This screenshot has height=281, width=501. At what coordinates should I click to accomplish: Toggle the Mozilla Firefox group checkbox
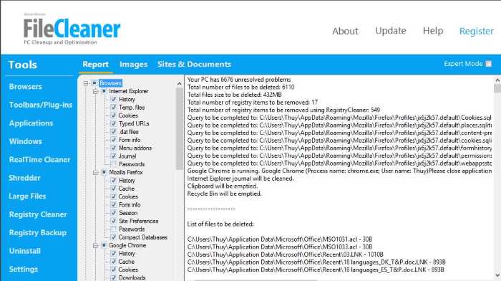(104, 172)
